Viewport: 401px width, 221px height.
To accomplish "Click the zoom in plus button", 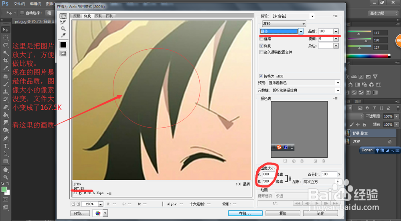I will [78, 204].
